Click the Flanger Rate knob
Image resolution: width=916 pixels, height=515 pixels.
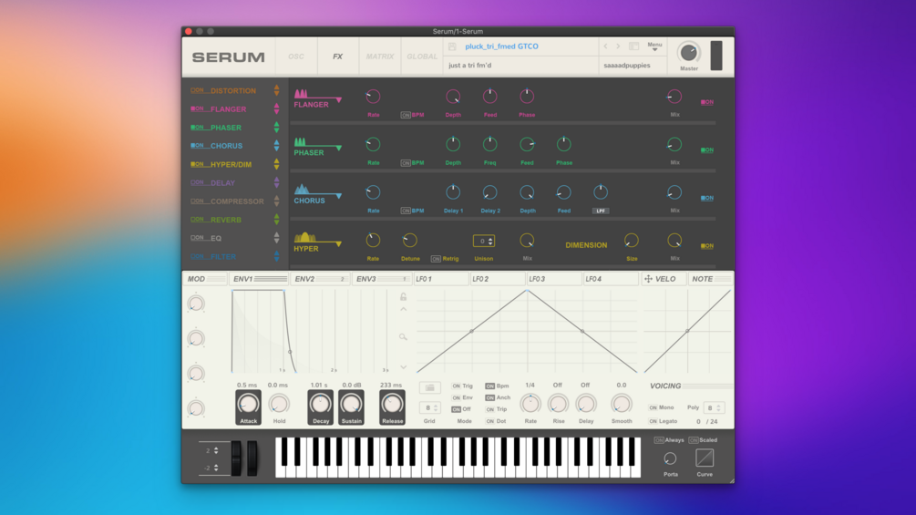pyautogui.click(x=373, y=97)
